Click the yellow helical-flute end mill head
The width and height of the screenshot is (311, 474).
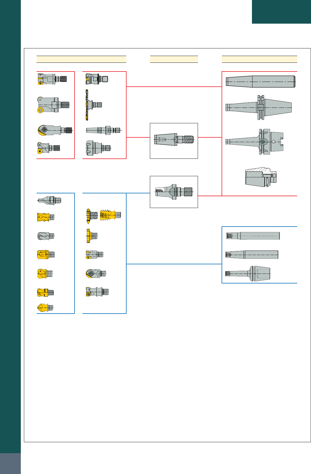pos(46,217)
